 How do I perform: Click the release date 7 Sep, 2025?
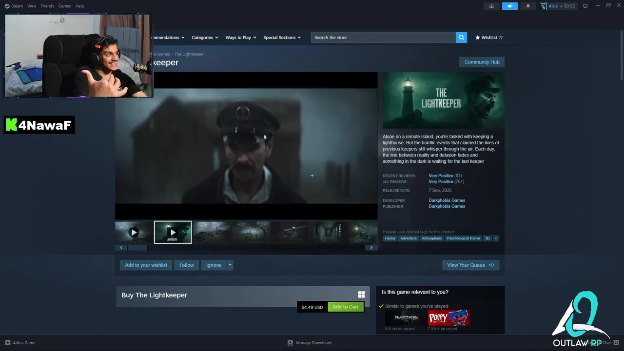[x=440, y=190]
